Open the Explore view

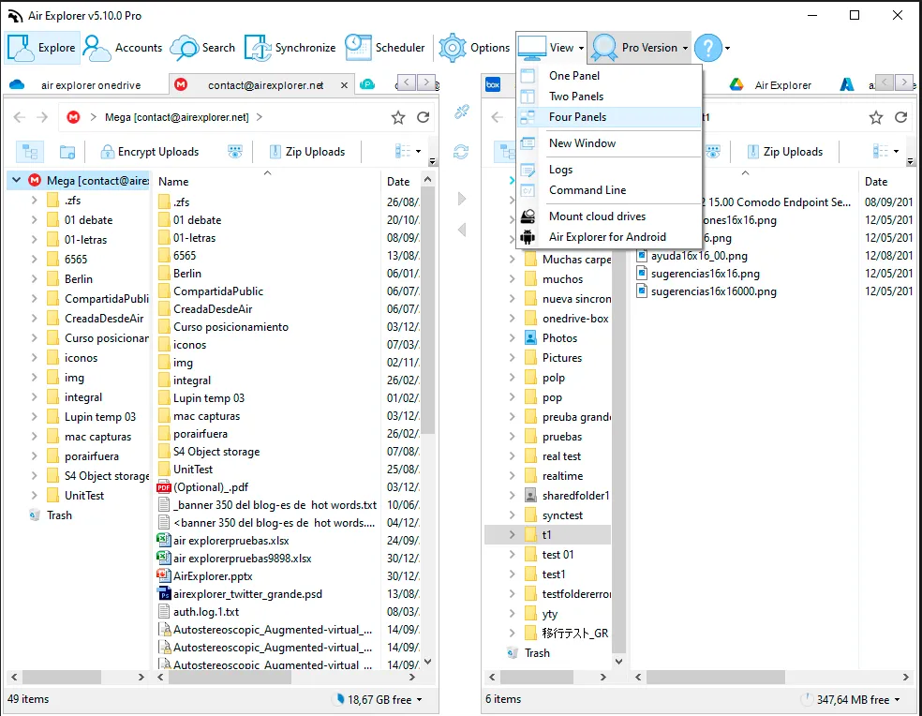[42, 48]
